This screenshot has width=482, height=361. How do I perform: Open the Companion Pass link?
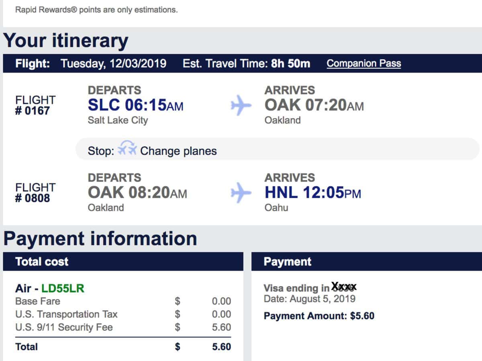pyautogui.click(x=364, y=63)
